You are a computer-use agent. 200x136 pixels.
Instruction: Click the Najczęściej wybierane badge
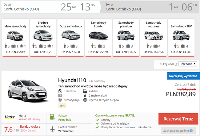tap(184, 76)
